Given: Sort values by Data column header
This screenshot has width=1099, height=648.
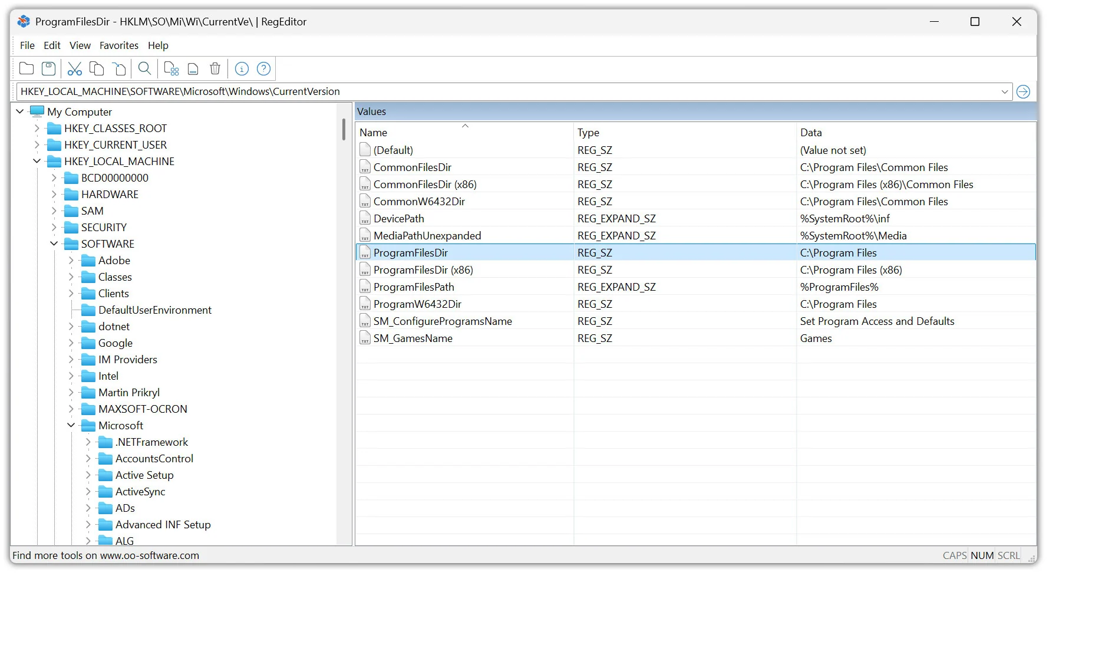Looking at the screenshot, I should pyautogui.click(x=916, y=132).
